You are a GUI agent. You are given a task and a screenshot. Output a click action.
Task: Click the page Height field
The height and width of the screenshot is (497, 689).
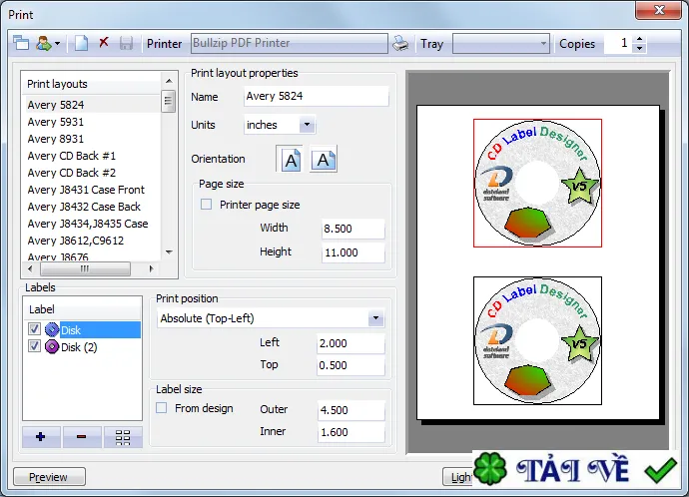[352, 252]
